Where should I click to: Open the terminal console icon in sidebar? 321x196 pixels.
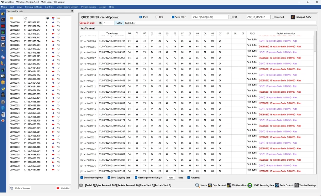[x=3, y=20]
